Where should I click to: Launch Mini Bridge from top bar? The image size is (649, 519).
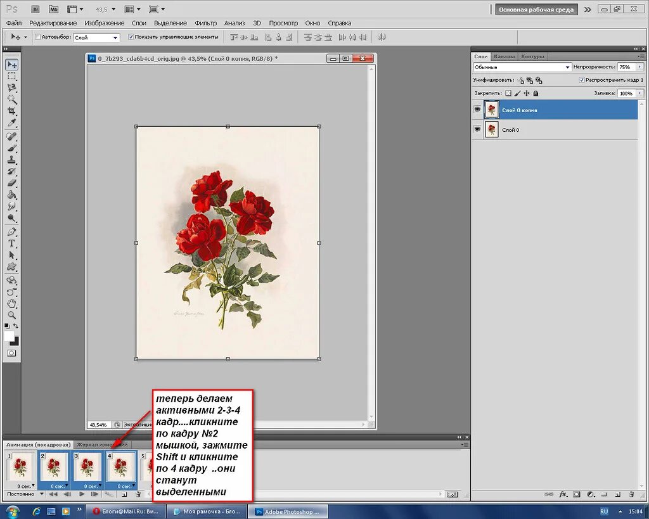pos(53,9)
